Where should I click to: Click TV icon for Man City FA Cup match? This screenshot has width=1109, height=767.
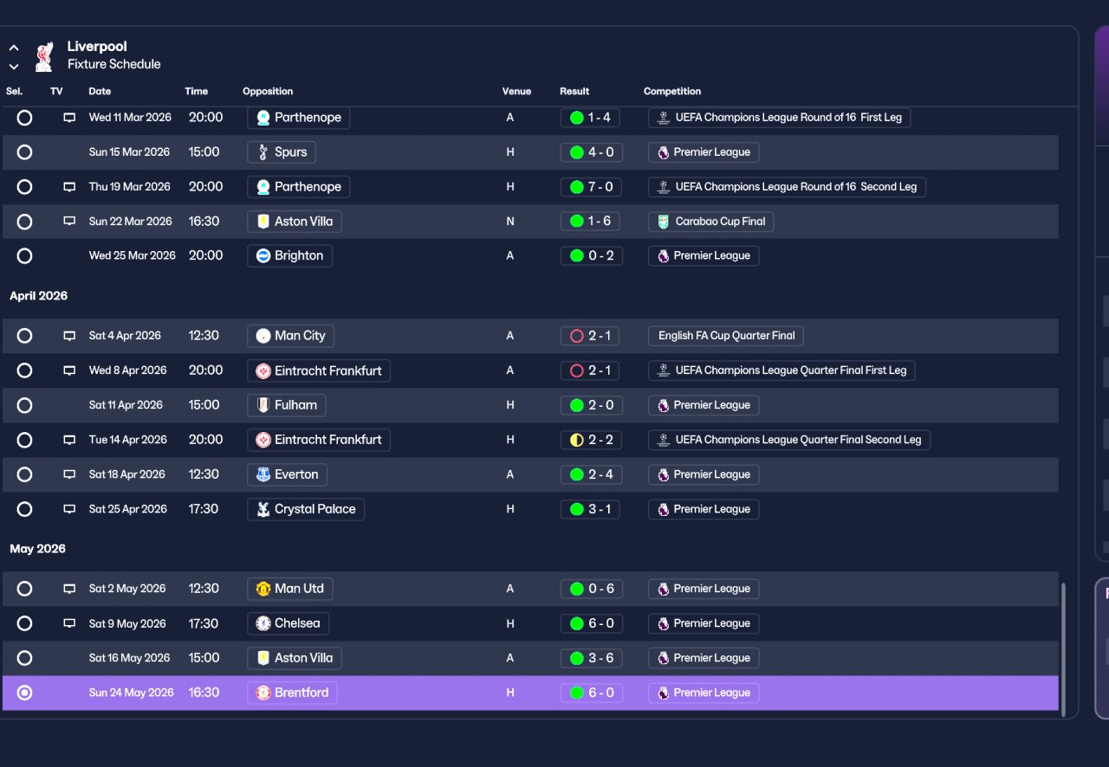click(69, 336)
